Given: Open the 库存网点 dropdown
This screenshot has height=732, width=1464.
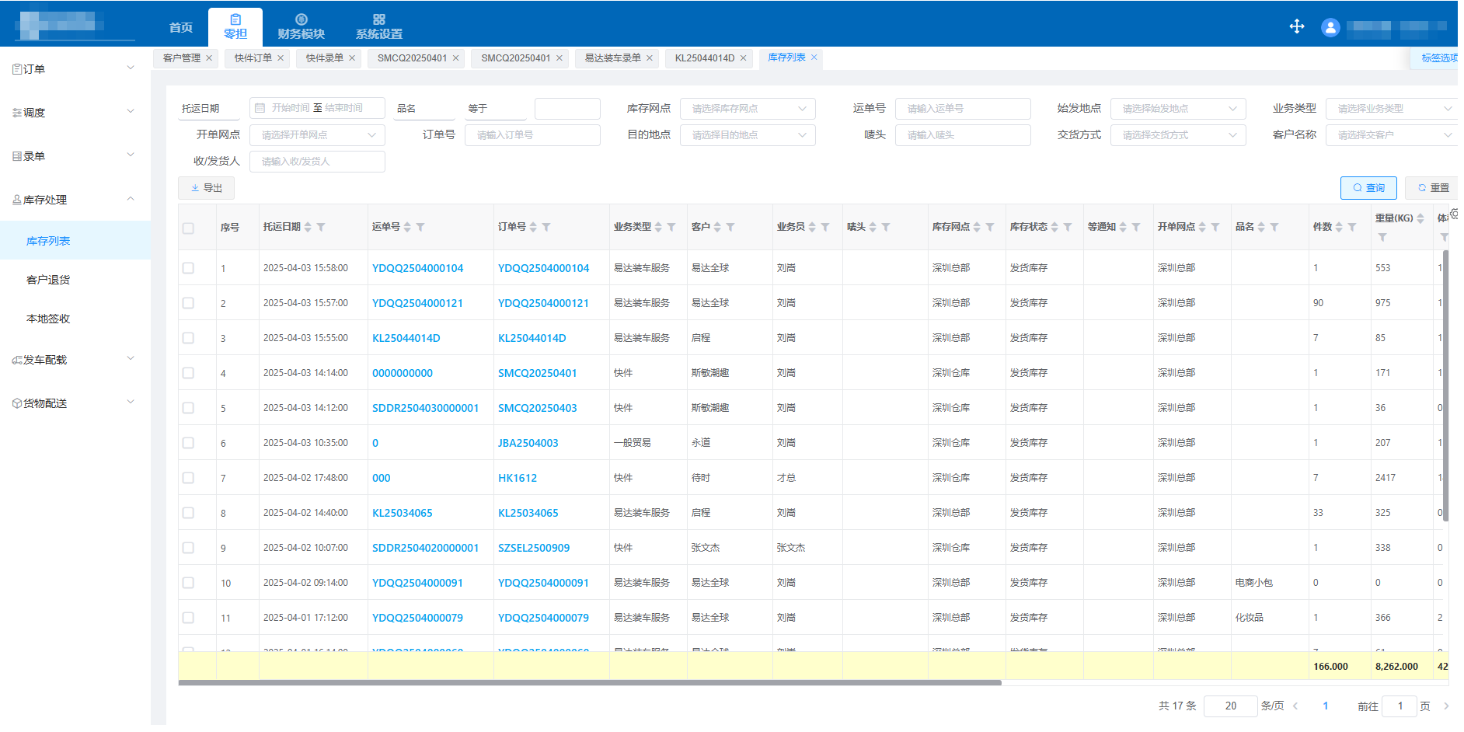Looking at the screenshot, I should tap(747, 109).
